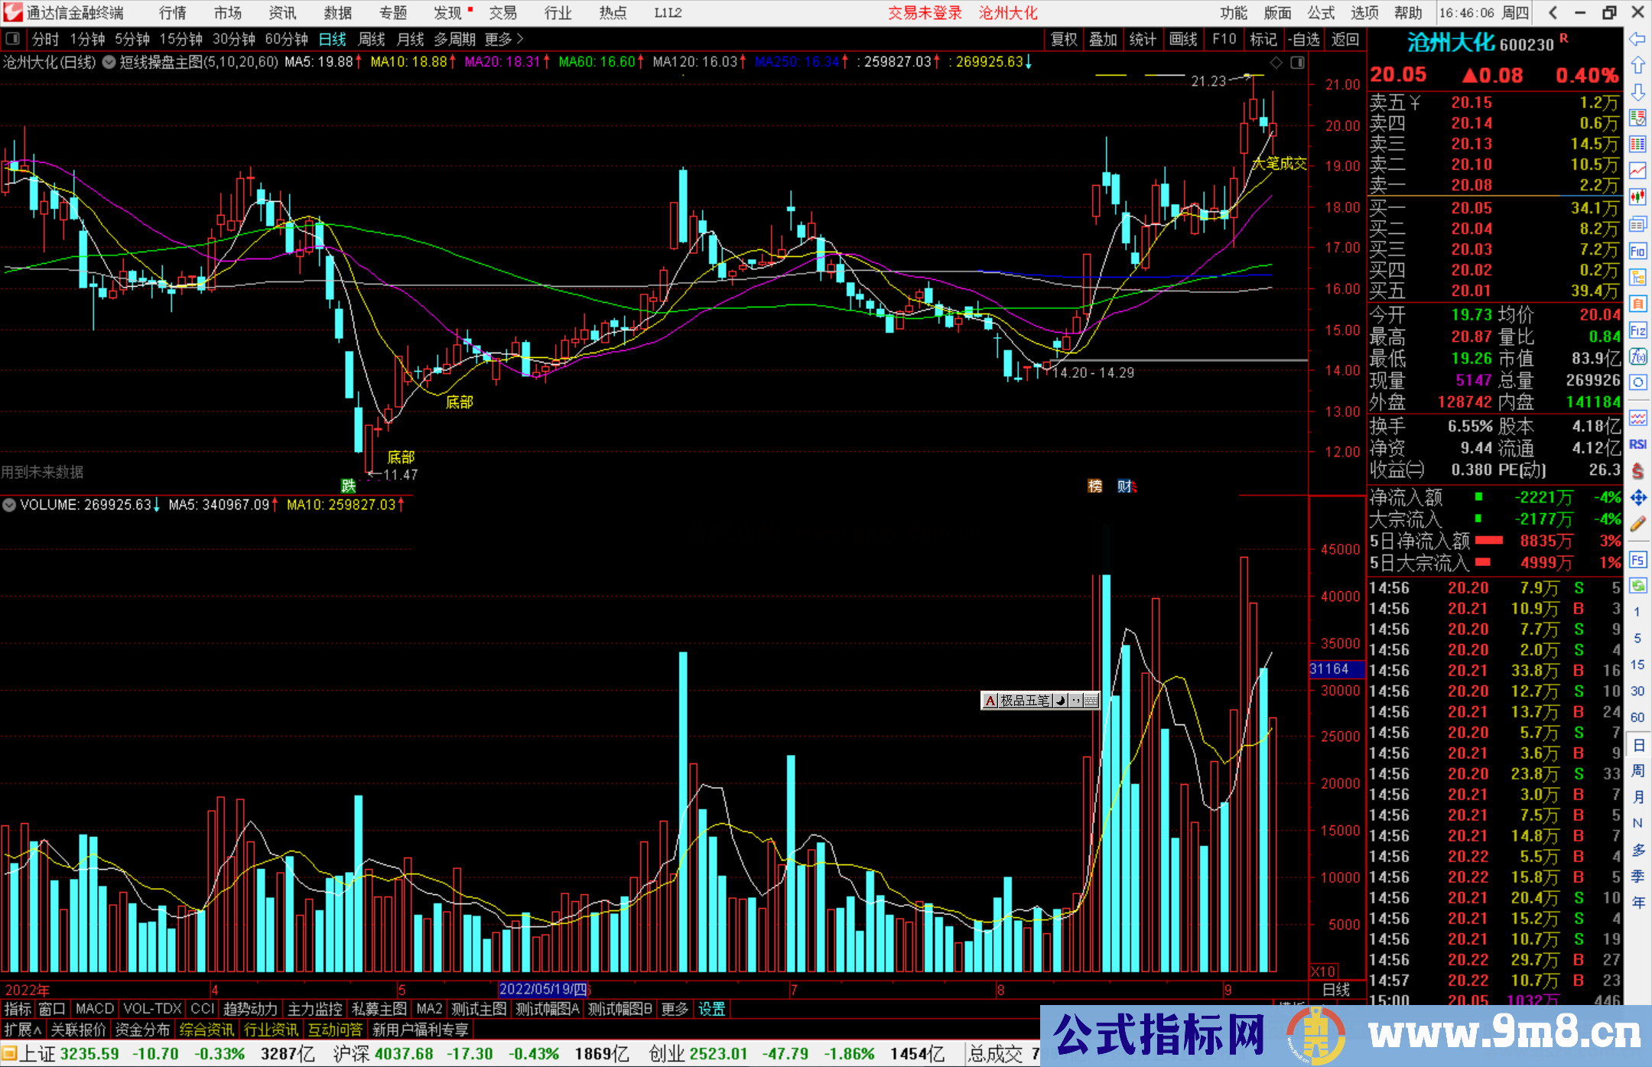Open the trend line chart sidebar icon

click(1637, 171)
